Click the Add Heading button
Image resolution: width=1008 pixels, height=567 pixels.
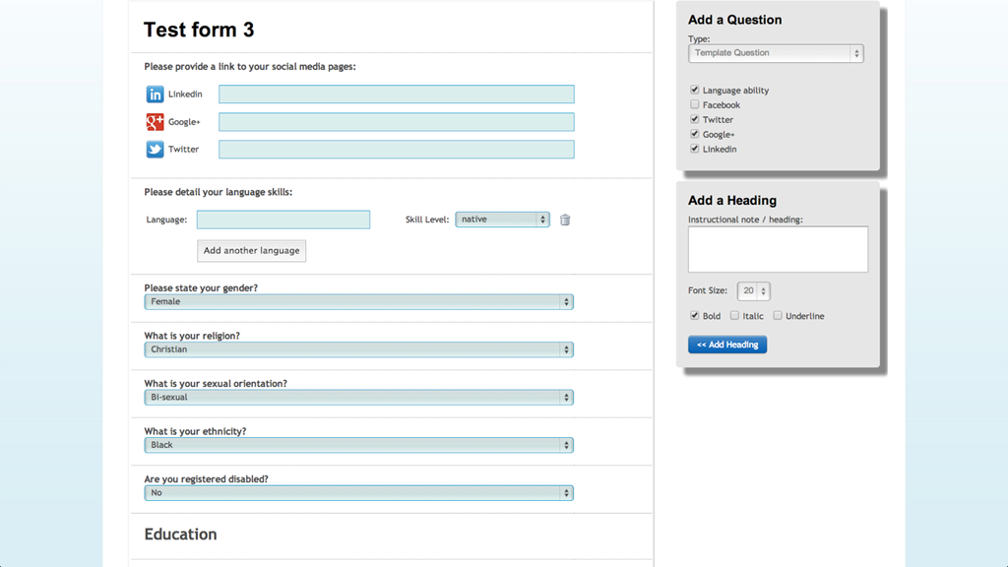point(726,345)
